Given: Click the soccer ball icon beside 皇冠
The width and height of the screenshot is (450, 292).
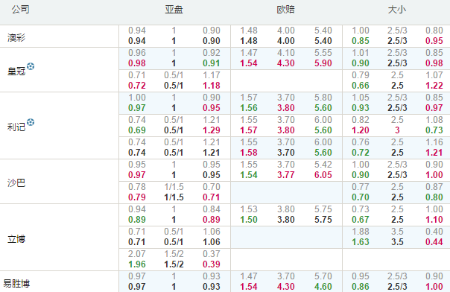Looking at the screenshot, I should tap(31, 66).
